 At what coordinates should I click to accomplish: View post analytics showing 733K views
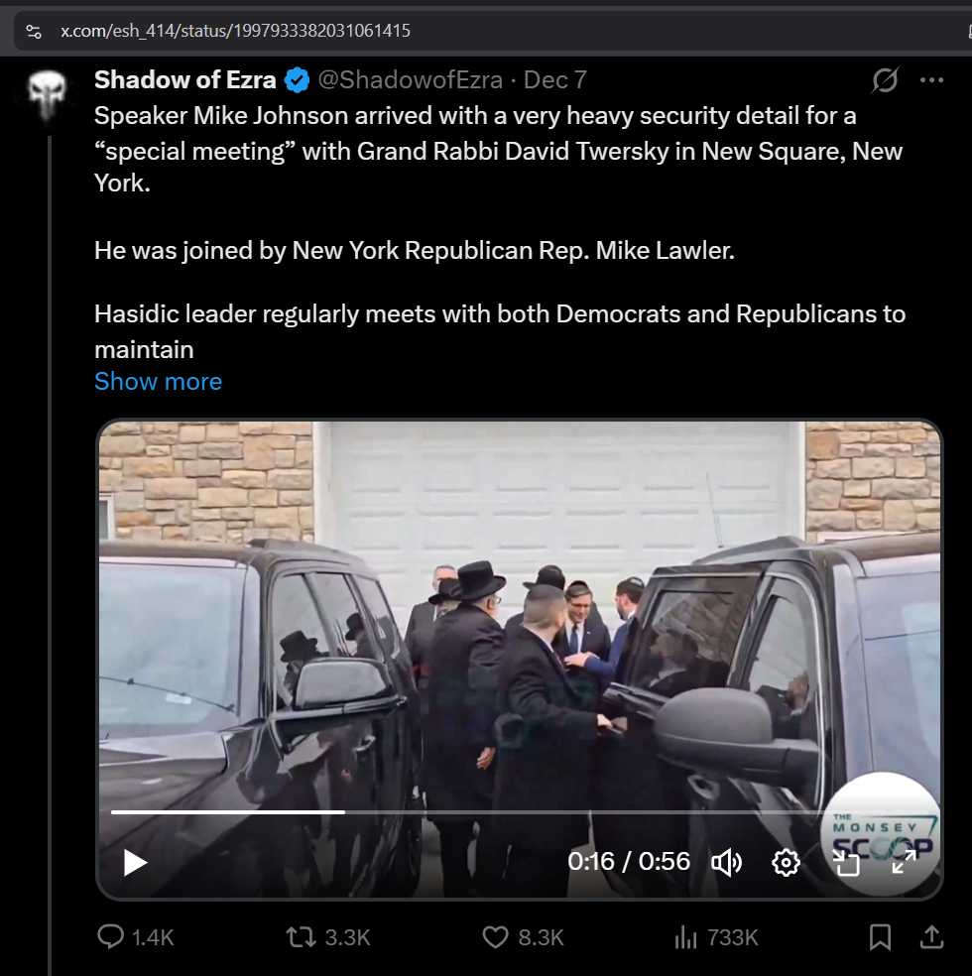[x=685, y=936]
